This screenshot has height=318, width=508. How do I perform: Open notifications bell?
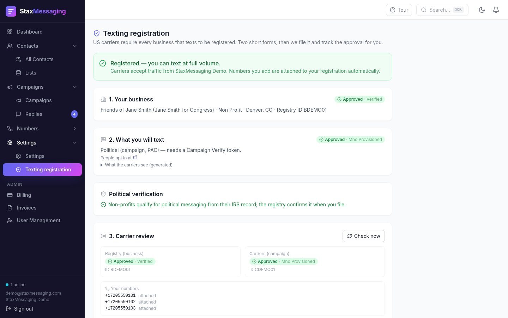496,10
